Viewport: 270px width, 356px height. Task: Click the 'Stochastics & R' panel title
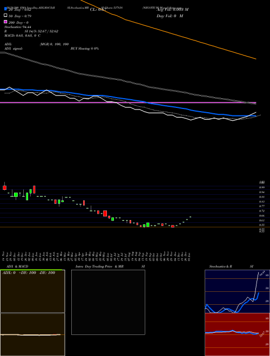(220, 266)
